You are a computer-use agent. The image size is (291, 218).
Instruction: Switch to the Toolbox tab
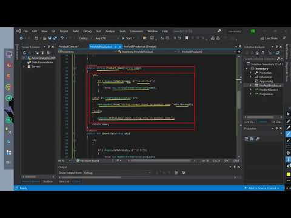tap(48, 182)
